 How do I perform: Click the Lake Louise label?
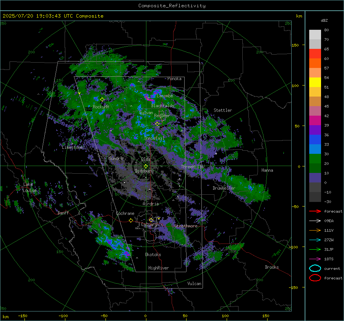[29, 187]
